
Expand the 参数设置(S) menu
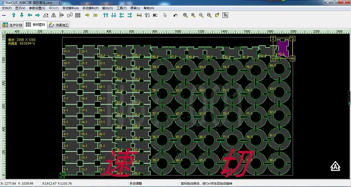37,8
